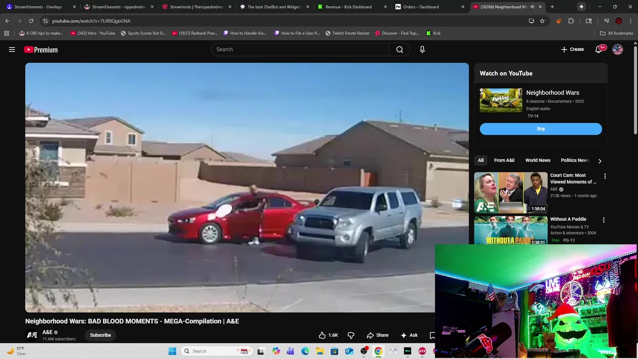
Task: Reload the current page
Action: (x=31, y=21)
